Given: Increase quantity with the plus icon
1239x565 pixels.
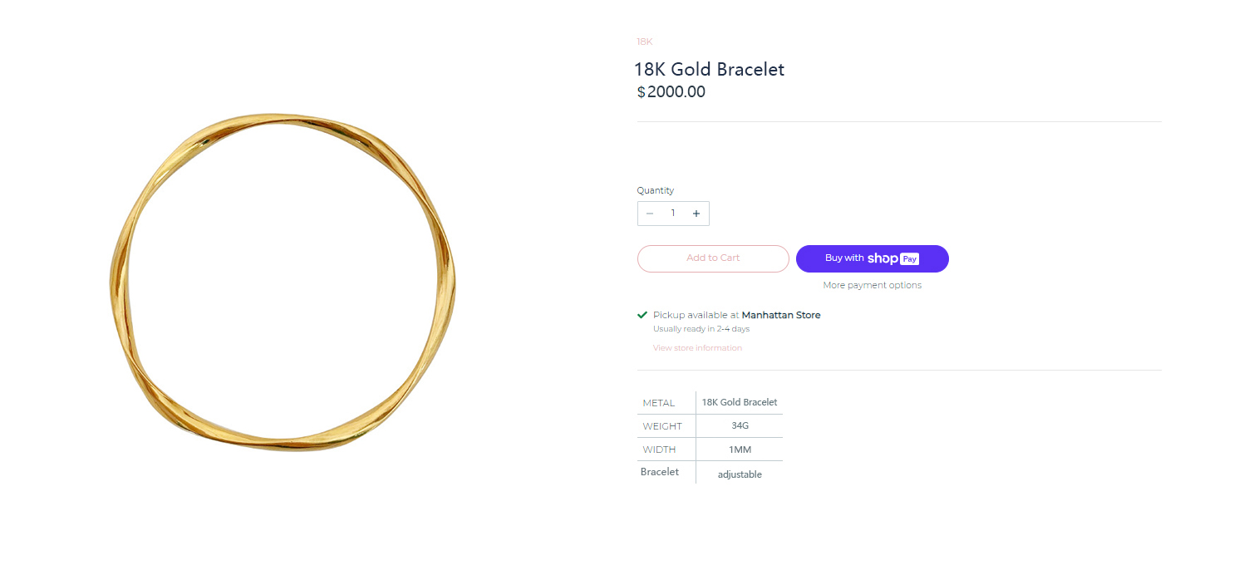Looking at the screenshot, I should click(x=696, y=214).
